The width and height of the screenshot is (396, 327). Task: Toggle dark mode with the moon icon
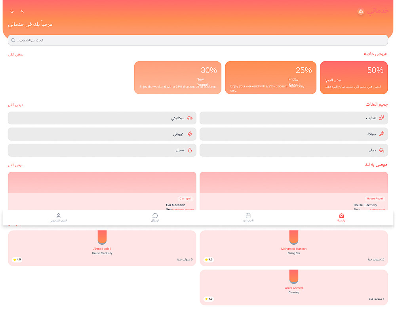click(x=12, y=11)
